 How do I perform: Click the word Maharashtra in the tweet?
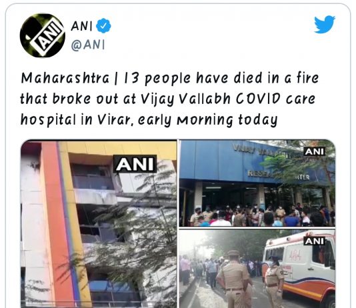point(65,78)
